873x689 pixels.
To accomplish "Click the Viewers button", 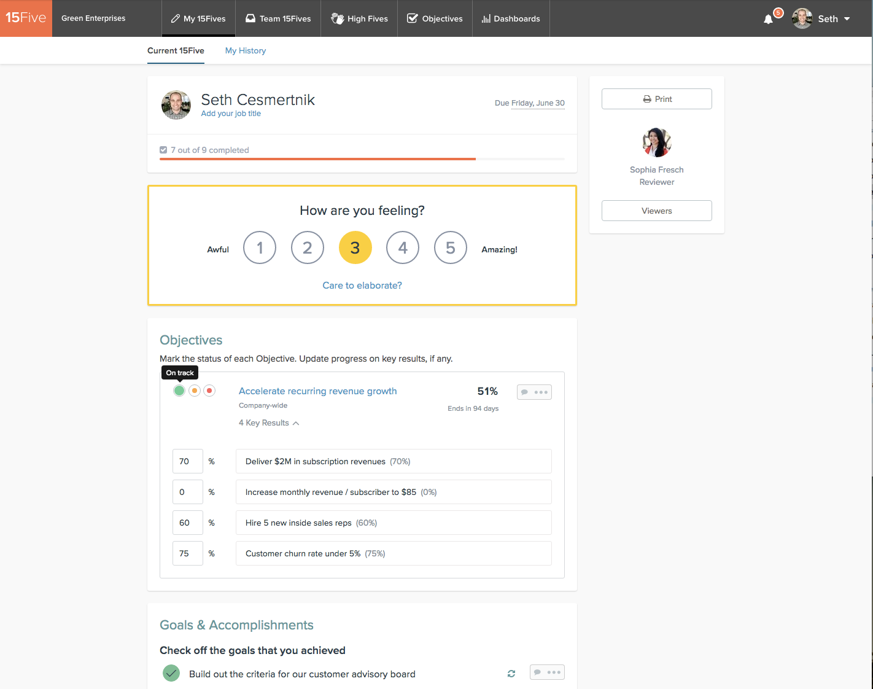I will pyautogui.click(x=657, y=211).
